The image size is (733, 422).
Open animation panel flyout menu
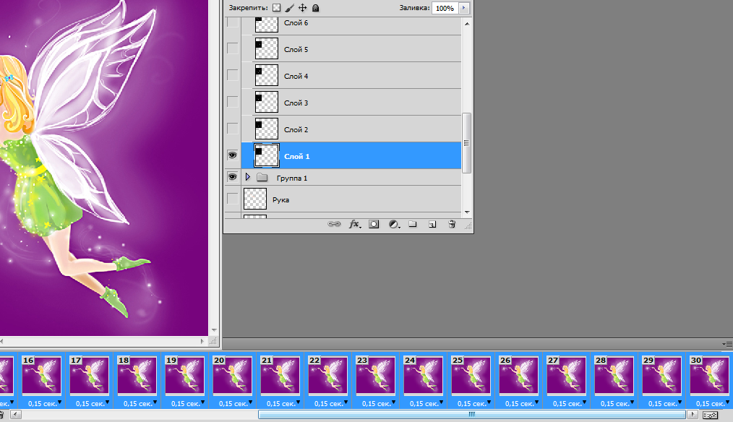[727, 345]
